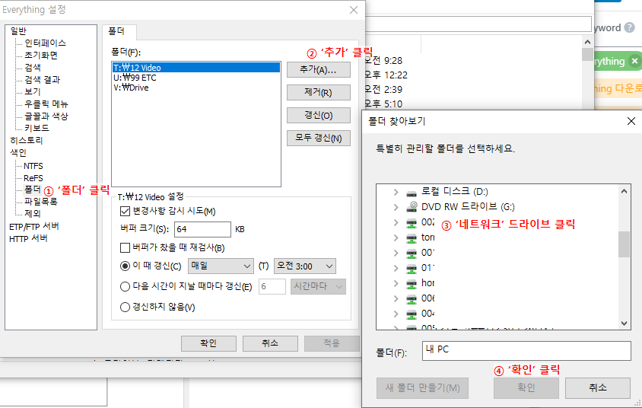
Task: Click '취소' in Everything settings dialog
Action: (270, 343)
